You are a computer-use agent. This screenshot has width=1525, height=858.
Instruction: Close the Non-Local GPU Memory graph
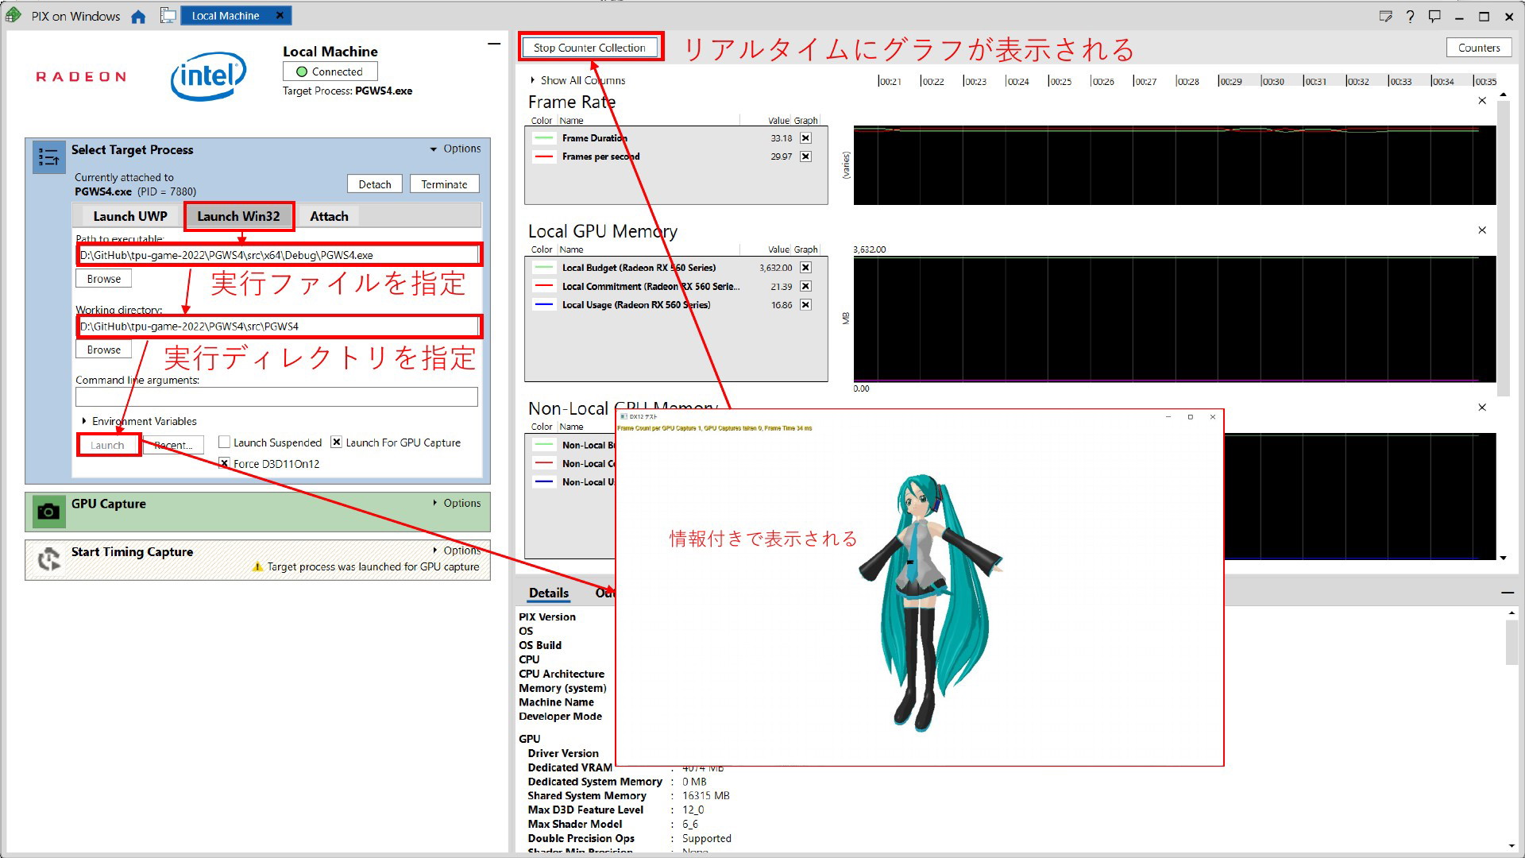[x=1482, y=408]
